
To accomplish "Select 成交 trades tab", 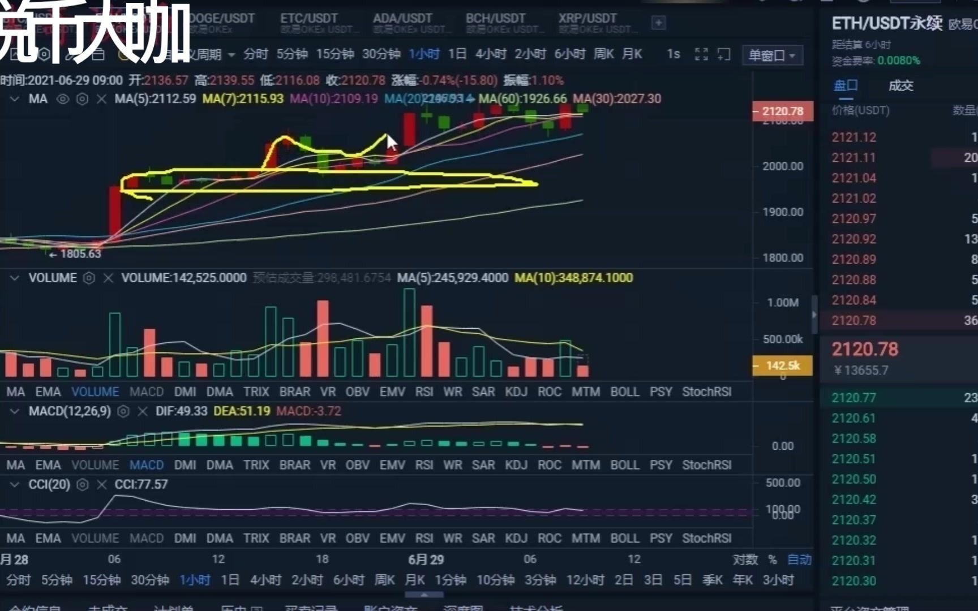I will tap(900, 85).
